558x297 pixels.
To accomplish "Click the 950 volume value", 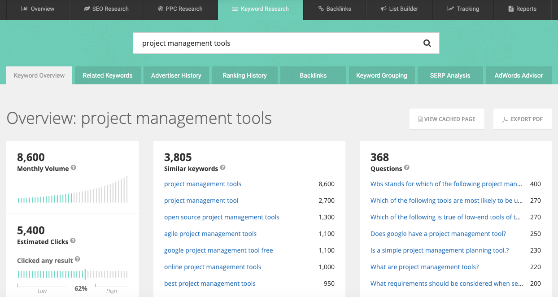I will pyautogui.click(x=329, y=284).
